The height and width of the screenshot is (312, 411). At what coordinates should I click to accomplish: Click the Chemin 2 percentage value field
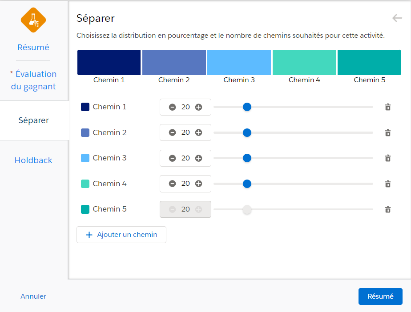(185, 132)
